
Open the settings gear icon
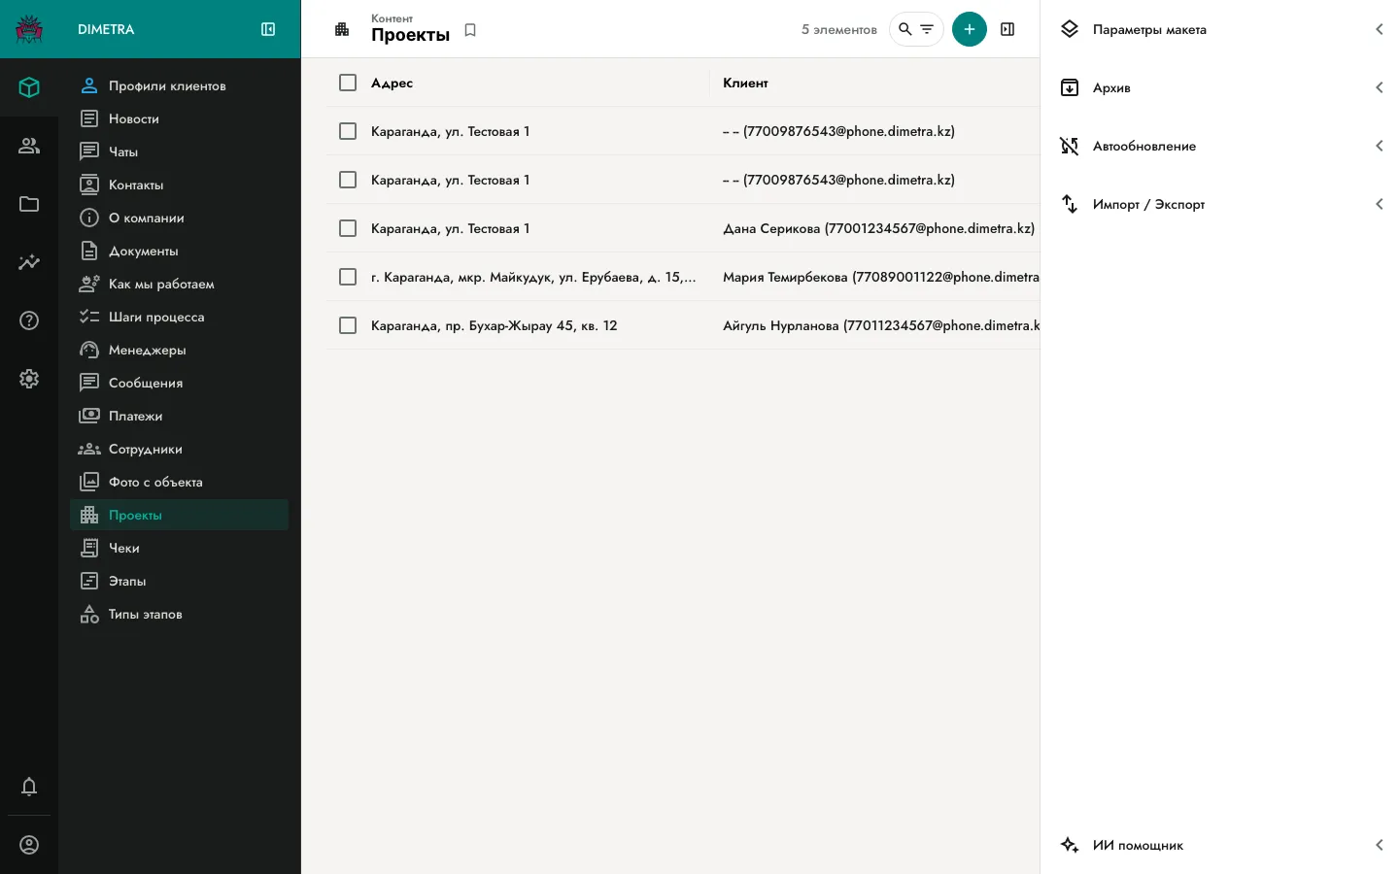pos(29,379)
